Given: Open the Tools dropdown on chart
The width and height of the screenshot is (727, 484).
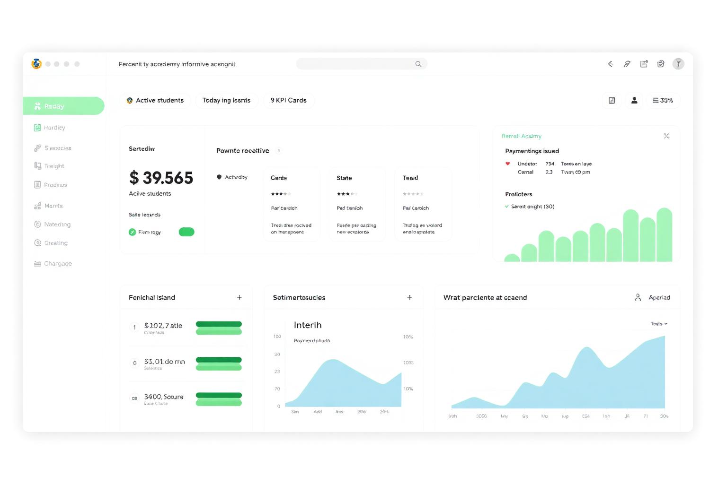Looking at the screenshot, I should [x=659, y=324].
